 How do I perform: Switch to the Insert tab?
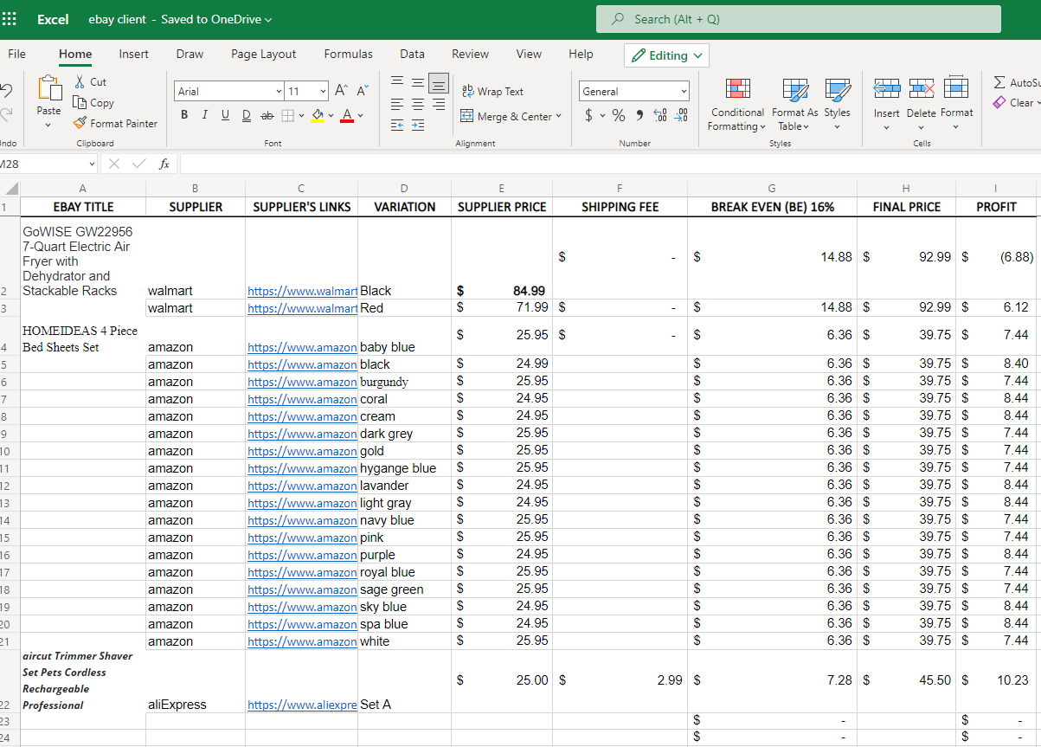click(133, 54)
